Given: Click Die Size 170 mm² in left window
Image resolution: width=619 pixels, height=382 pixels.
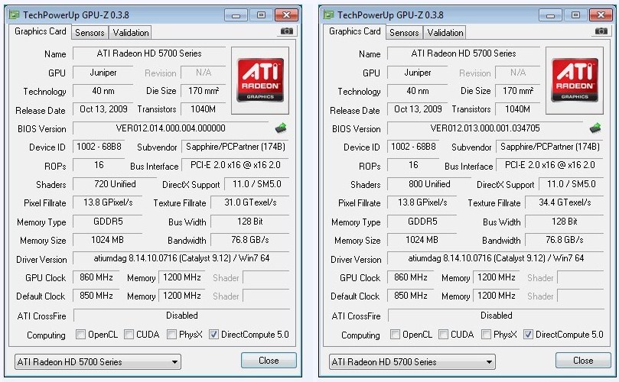Looking at the screenshot, I should pos(203,91).
